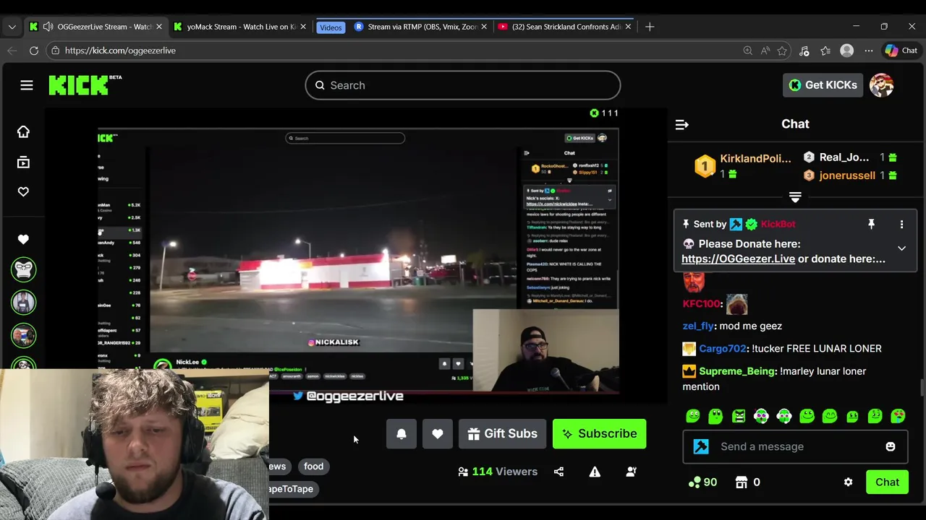Toggle stream notifications with the bell button
This screenshot has width=926, height=520.
402,434
